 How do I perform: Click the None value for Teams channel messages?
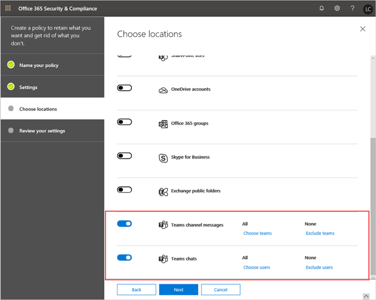[310, 224]
